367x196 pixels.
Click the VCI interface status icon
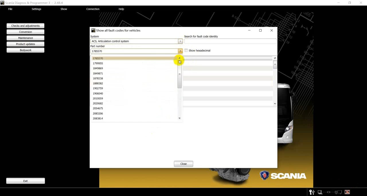coord(329,192)
